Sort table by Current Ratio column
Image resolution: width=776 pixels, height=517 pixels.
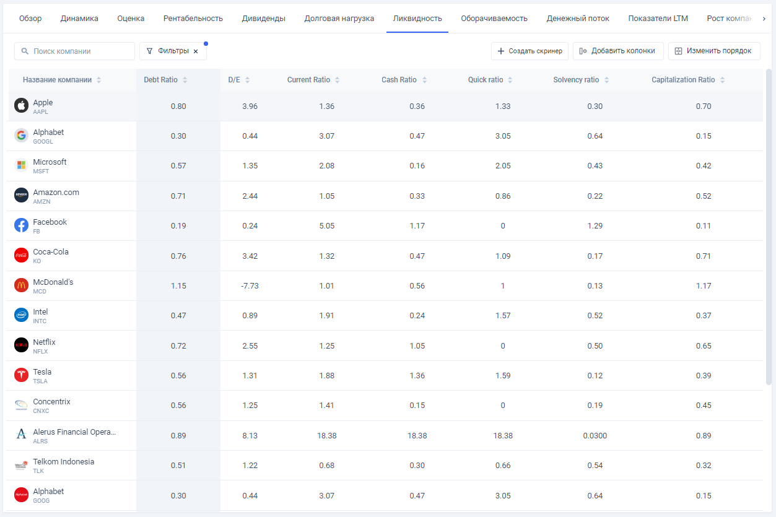pos(337,80)
